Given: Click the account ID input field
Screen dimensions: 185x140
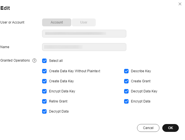Looking at the screenshot, I should [x=84, y=34].
